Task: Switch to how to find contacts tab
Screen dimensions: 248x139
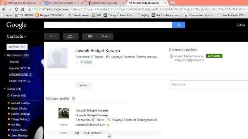Action: tap(64, 3)
